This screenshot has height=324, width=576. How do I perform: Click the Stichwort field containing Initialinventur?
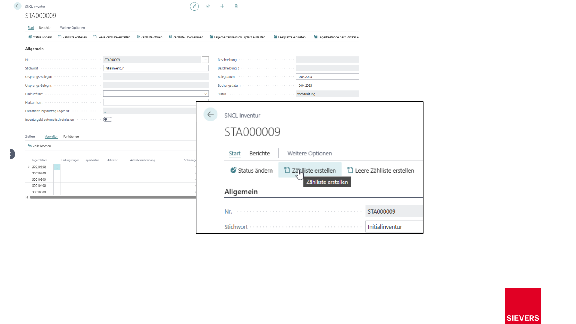(156, 68)
